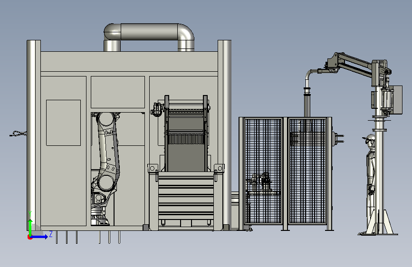Select the exhaust duct pipe atop the enclosure
Viewport: 412px width, 267px height.
click(x=149, y=37)
